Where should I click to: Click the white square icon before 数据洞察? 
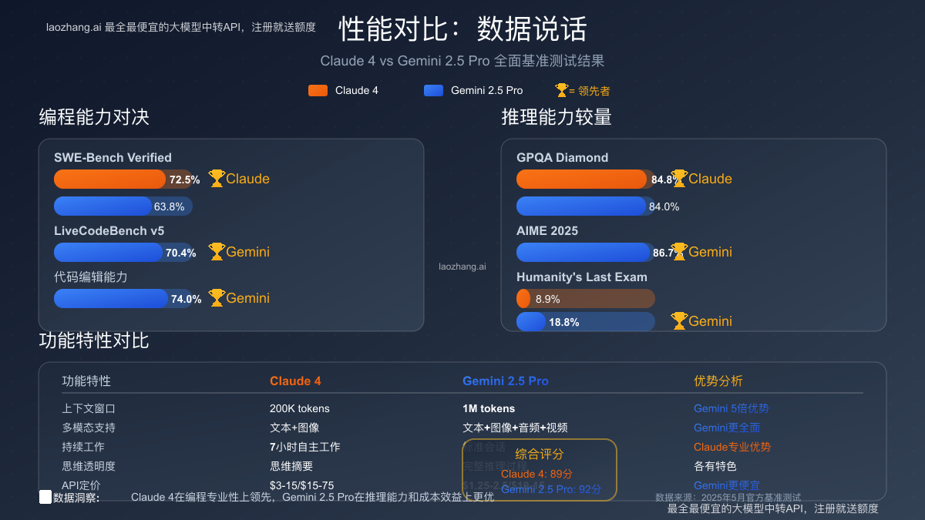pyautogui.click(x=45, y=497)
